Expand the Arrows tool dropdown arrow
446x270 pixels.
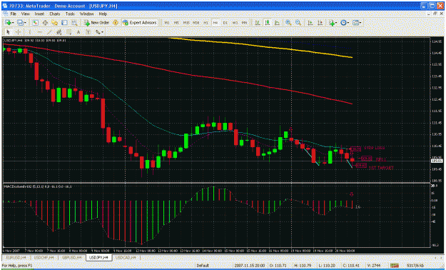coord(103,32)
